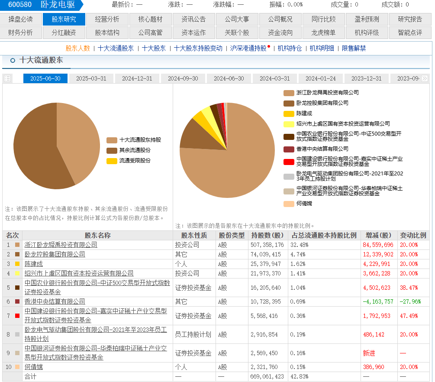The image size is (435, 382).
Task: Open 中国建设银行 嘉实中证稀土 fund link
Action: click(x=96, y=316)
